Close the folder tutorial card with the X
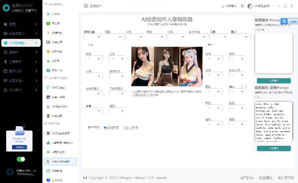 [x=34, y=126]
